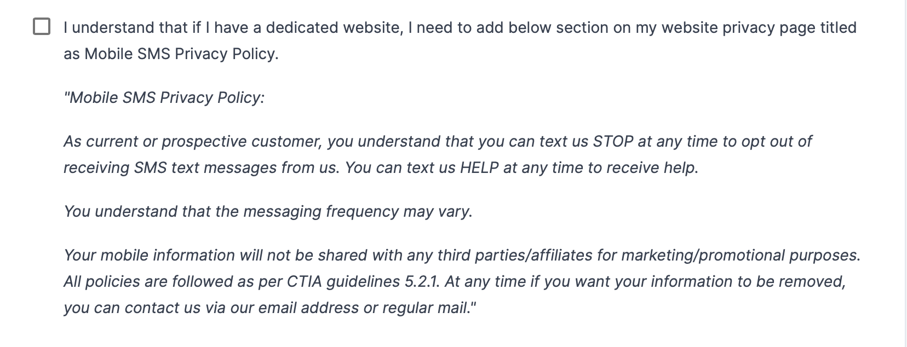Click the "to receive help" phrase
The image size is (907, 347).
click(x=643, y=167)
